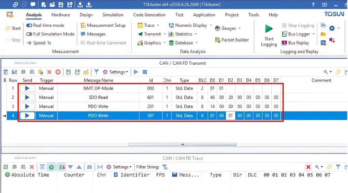The width and height of the screenshot is (348, 193).
Task: Toggle the Real-time mode switch
Action: tap(29, 25)
